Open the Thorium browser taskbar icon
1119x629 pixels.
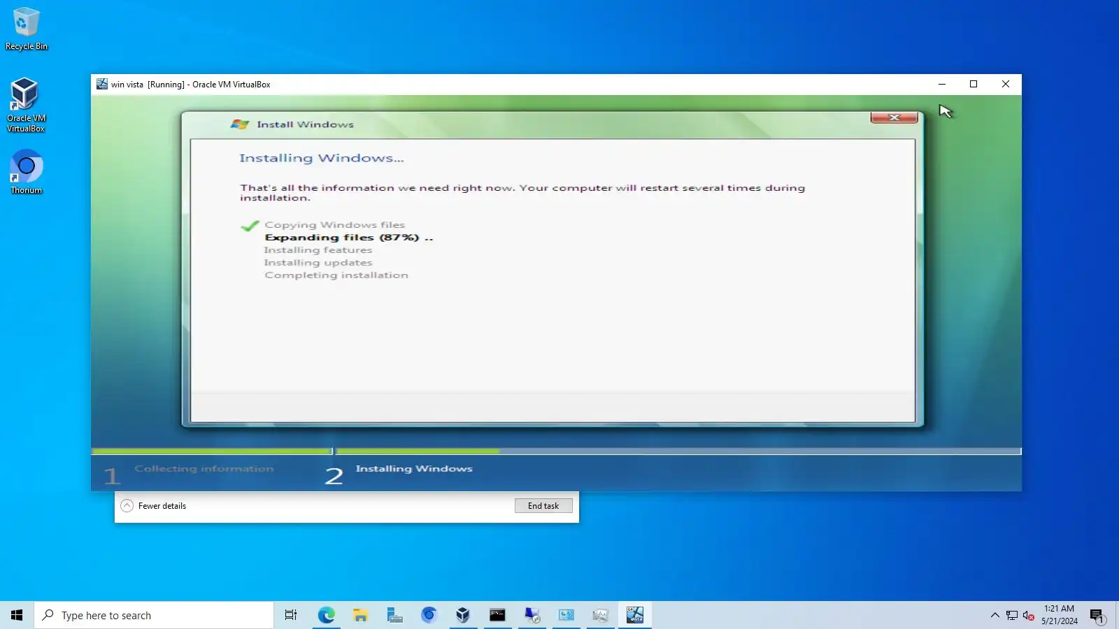[429, 615]
